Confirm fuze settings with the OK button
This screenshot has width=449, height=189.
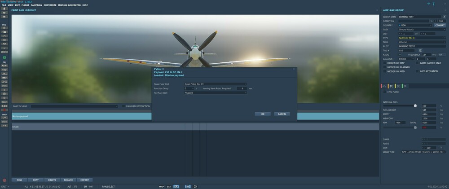(263, 114)
